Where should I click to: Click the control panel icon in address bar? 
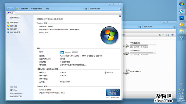click(17, 9)
